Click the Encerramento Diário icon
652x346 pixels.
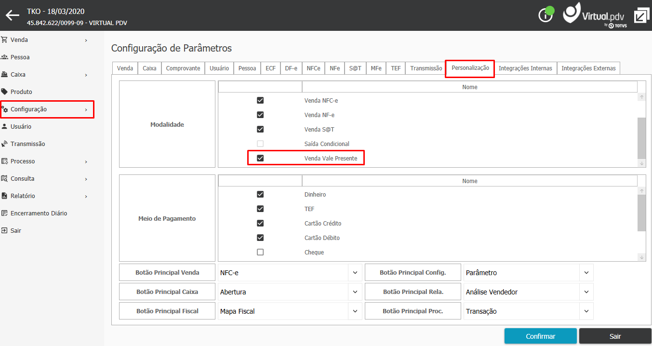4,213
